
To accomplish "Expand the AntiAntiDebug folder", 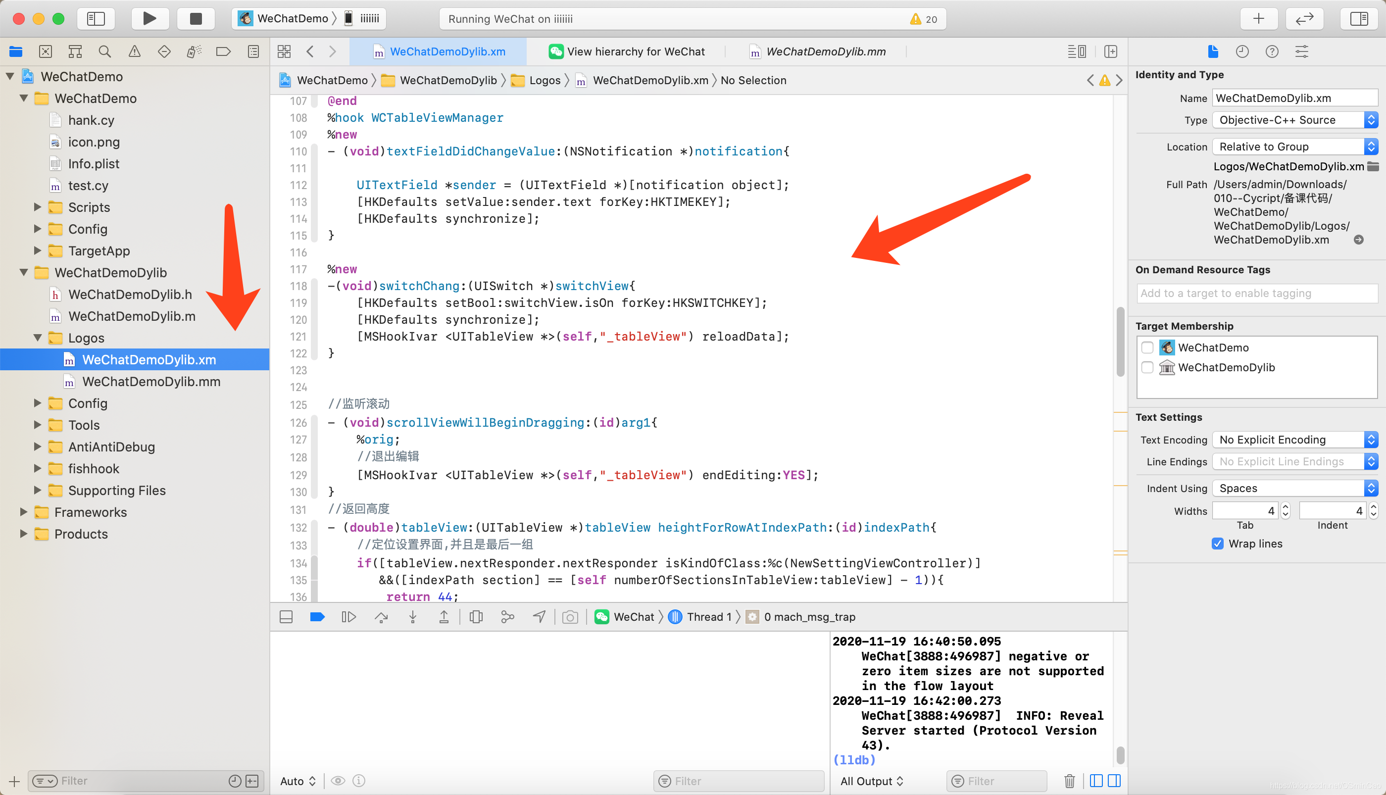I will click(37, 447).
